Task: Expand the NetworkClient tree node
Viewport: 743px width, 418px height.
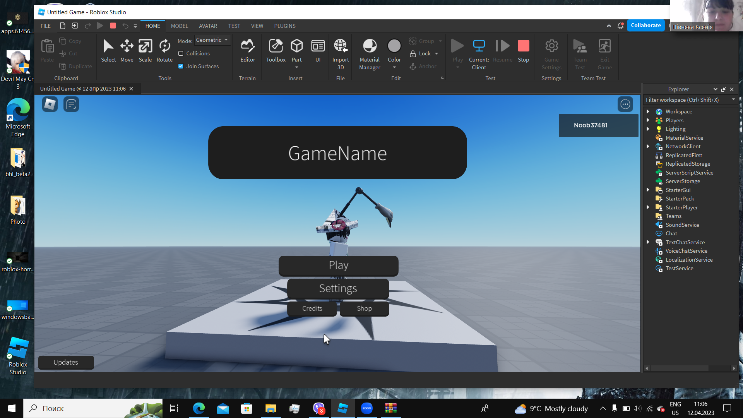Action: tap(648, 146)
